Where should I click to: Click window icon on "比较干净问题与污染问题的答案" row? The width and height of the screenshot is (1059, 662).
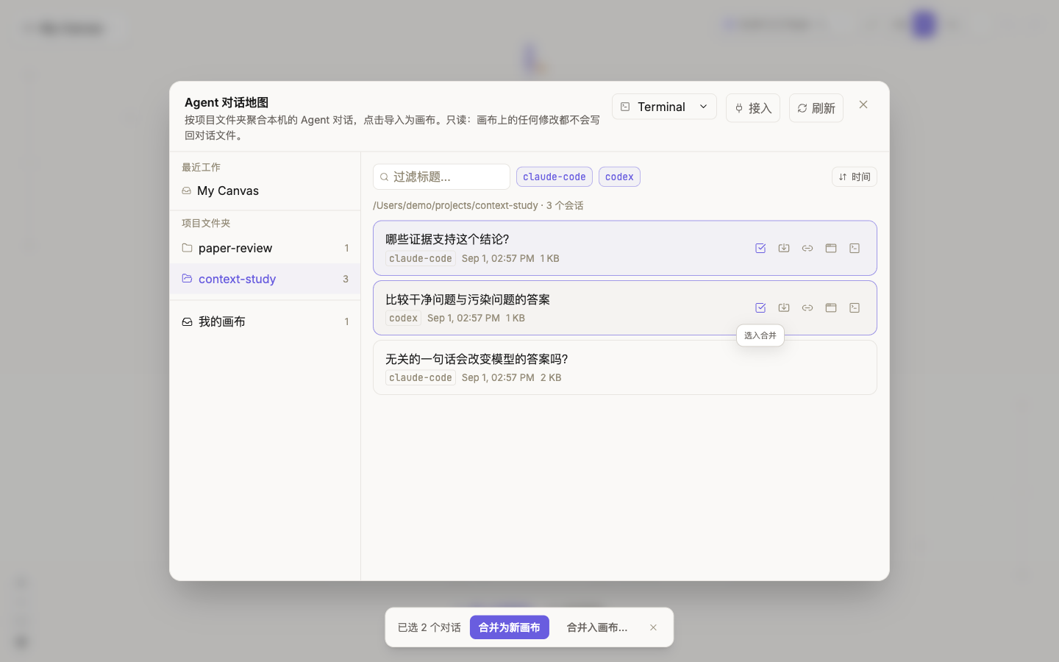[831, 308]
